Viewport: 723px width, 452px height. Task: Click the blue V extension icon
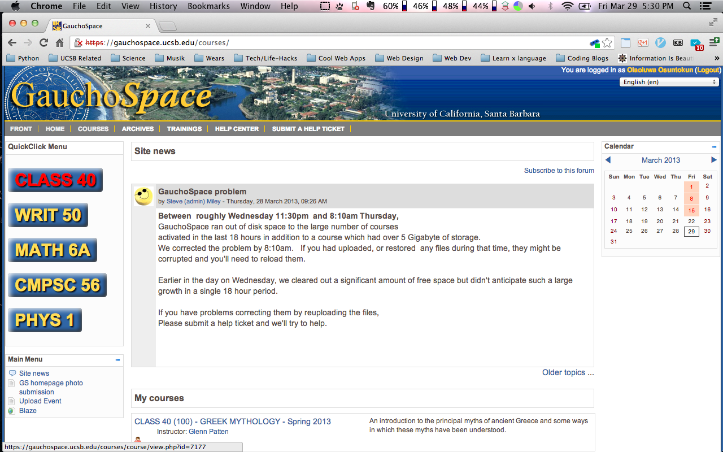pos(660,42)
